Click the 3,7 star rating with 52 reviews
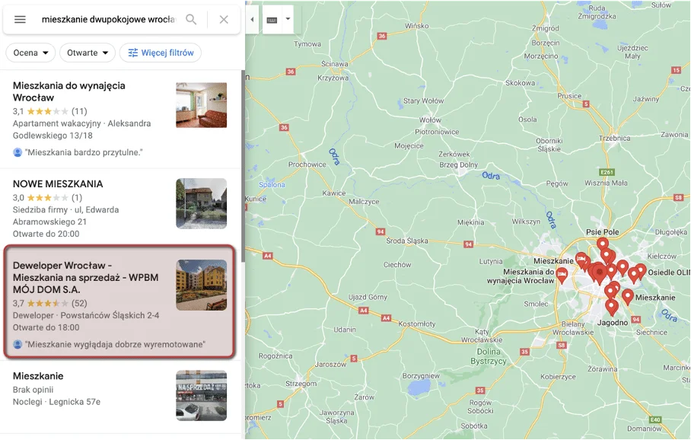 tap(49, 303)
